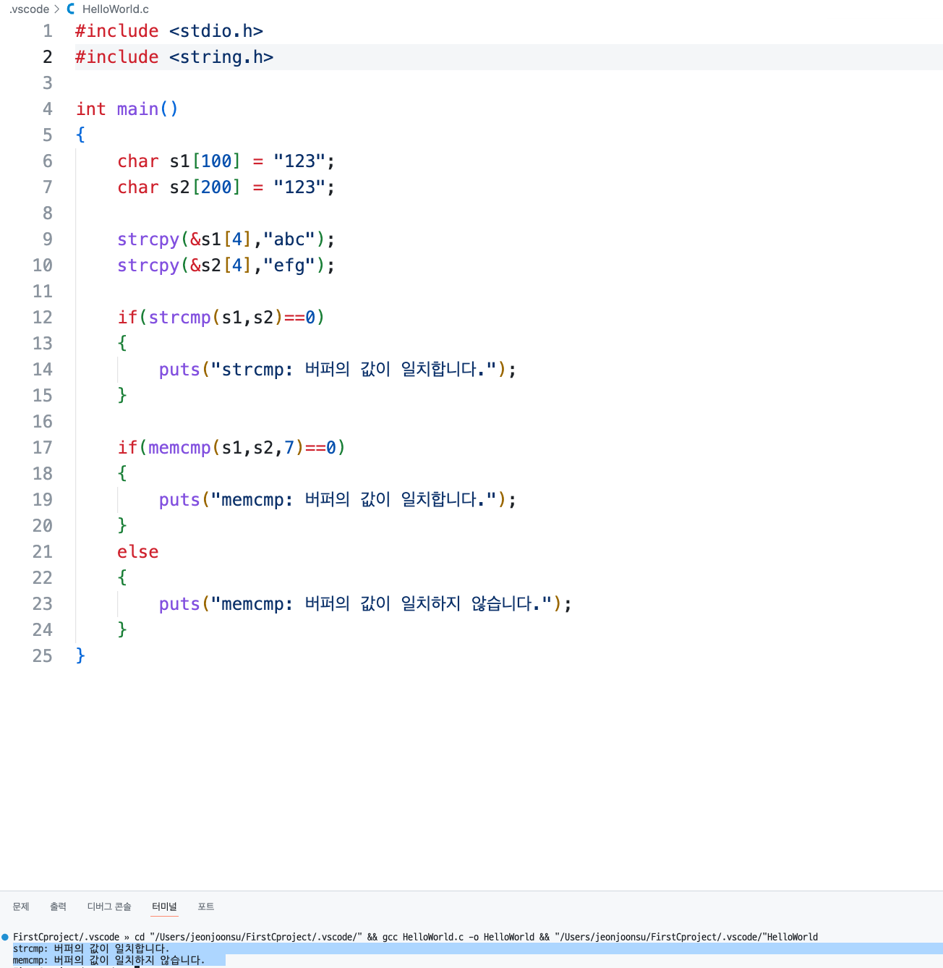Image resolution: width=943 pixels, height=968 pixels.
Task: Click the 'char' keyword on line 7
Action: pyautogui.click(x=138, y=187)
